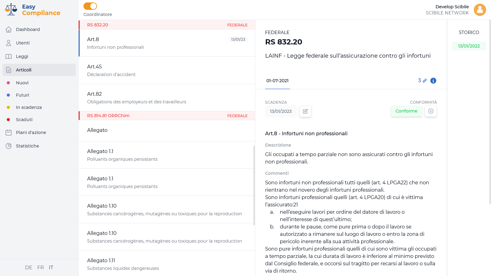Click the 13/01/2023 scadenza date field
491x276 pixels.
click(281, 111)
